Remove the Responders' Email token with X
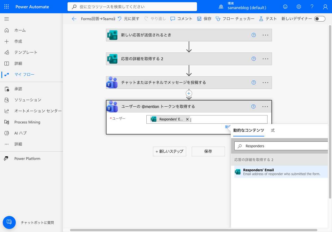 tap(187, 119)
